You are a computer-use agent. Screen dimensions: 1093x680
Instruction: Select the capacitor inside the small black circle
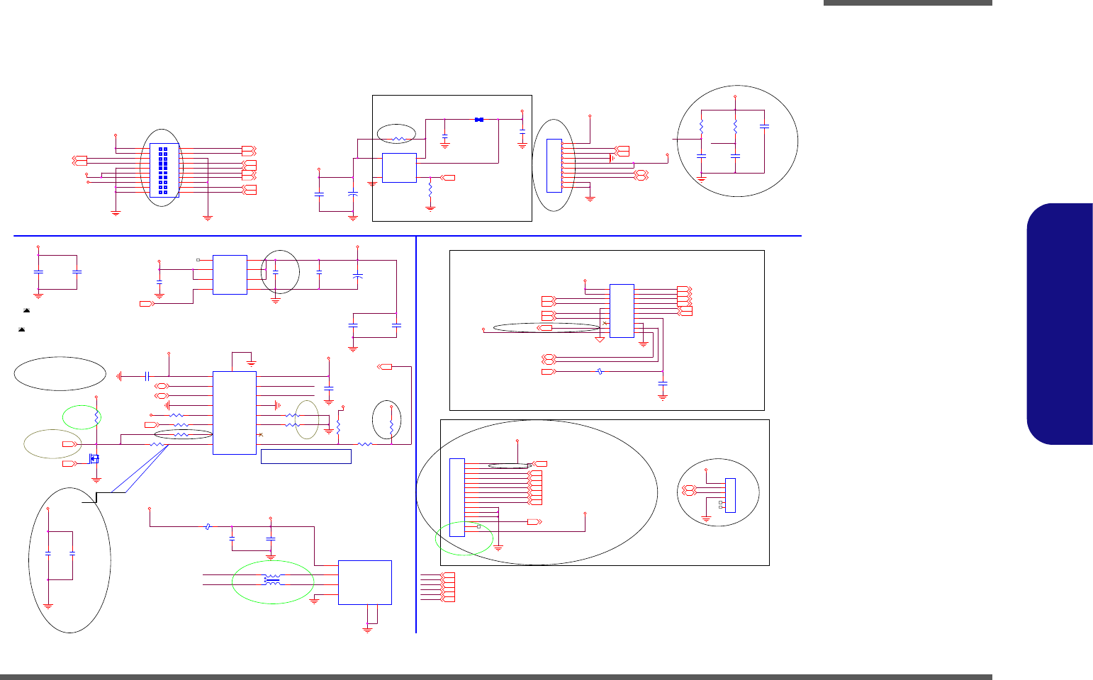coord(276,273)
